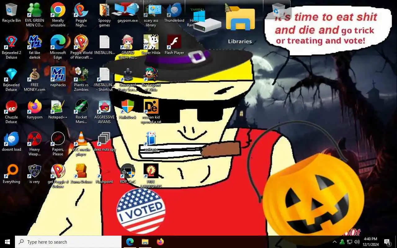Open the Papers, Please shortcut
This screenshot has width=397, height=248.
58,144
